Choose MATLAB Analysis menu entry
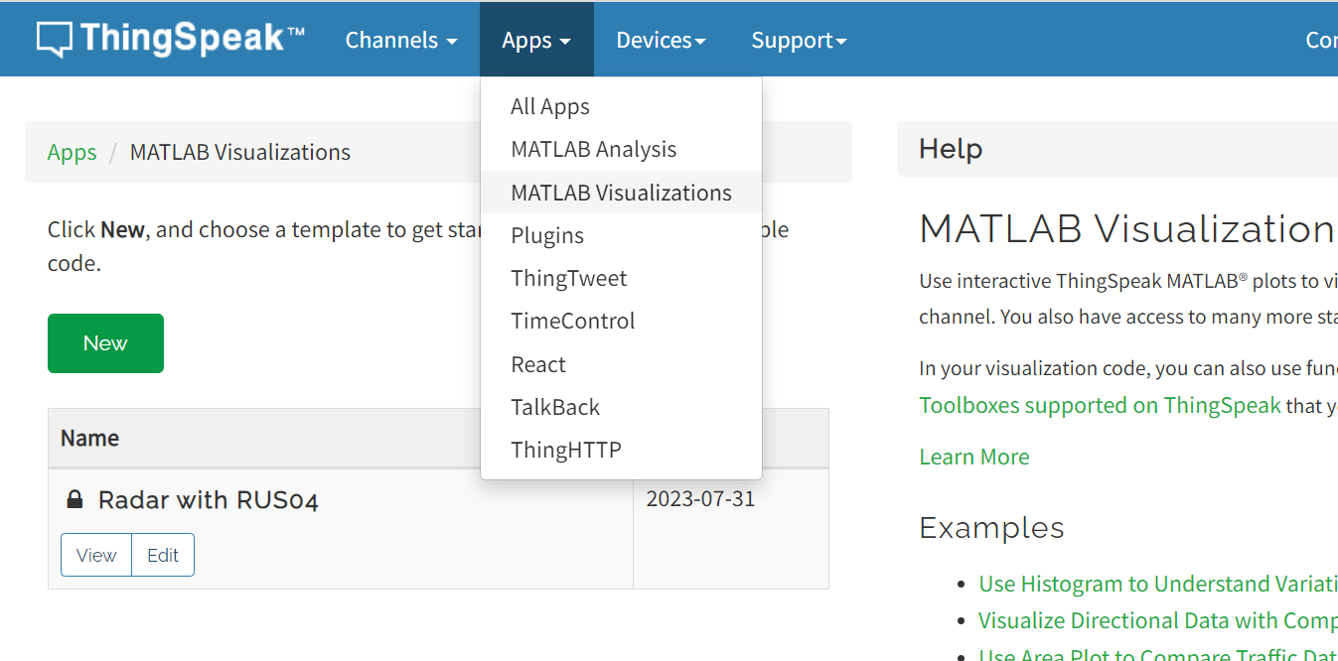1338x661 pixels. pyautogui.click(x=621, y=149)
